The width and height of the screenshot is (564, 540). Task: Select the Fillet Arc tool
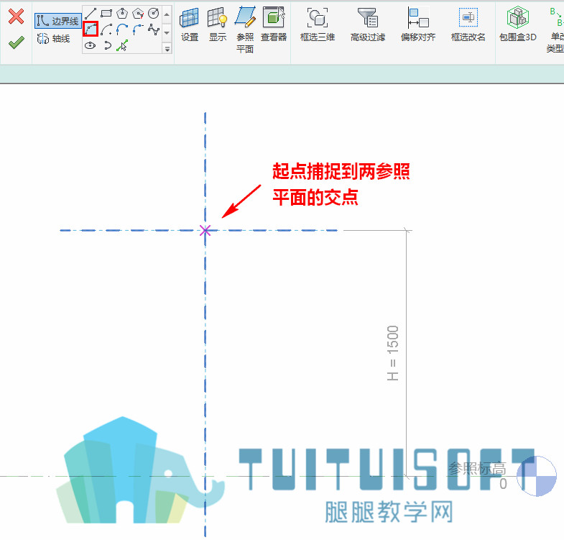point(138,29)
